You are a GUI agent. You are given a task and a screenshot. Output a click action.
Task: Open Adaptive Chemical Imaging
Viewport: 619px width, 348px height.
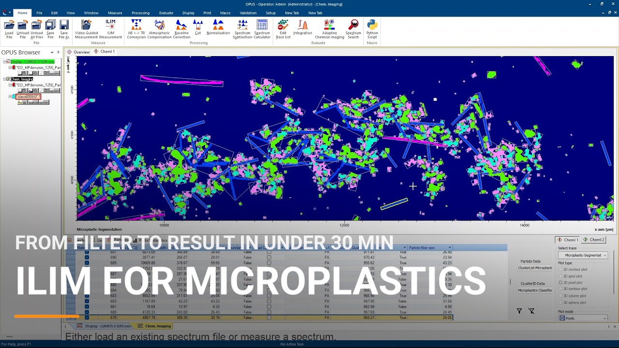329,29
